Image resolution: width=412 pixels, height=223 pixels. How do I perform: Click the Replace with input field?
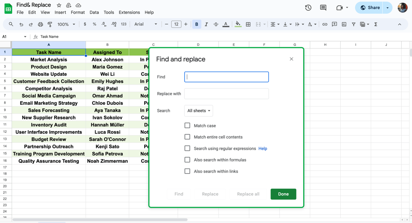point(227,94)
